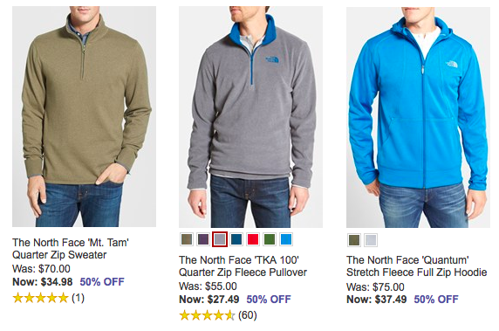Open the olive Mt. Tam sweater product image
Viewport: 499px width, 331px height.
84,117
